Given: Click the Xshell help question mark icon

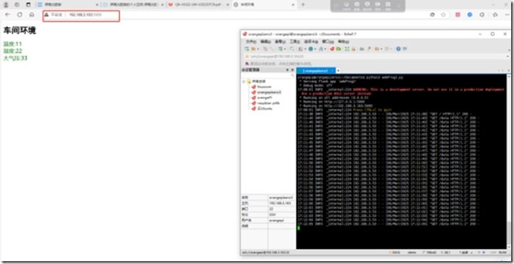Looking at the screenshot, I should pyautogui.click(x=398, y=49).
